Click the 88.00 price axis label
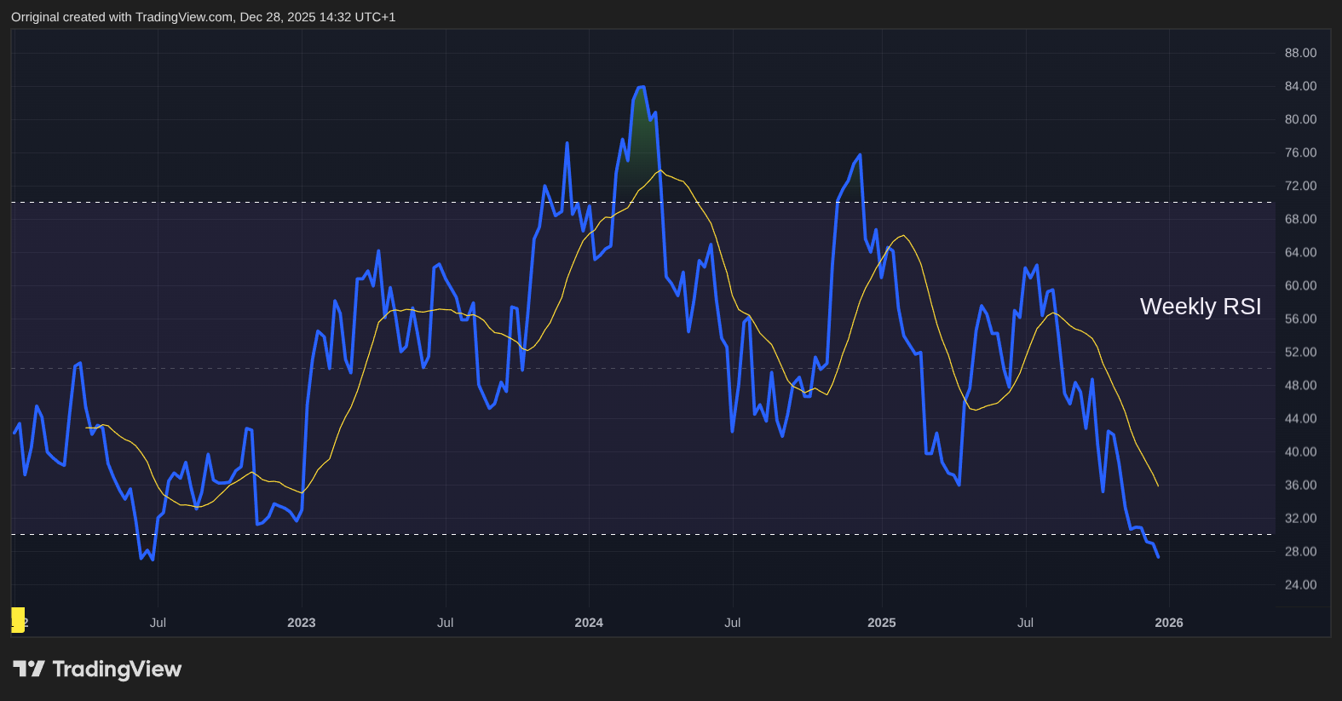This screenshot has width=1342, height=701. (x=1300, y=53)
